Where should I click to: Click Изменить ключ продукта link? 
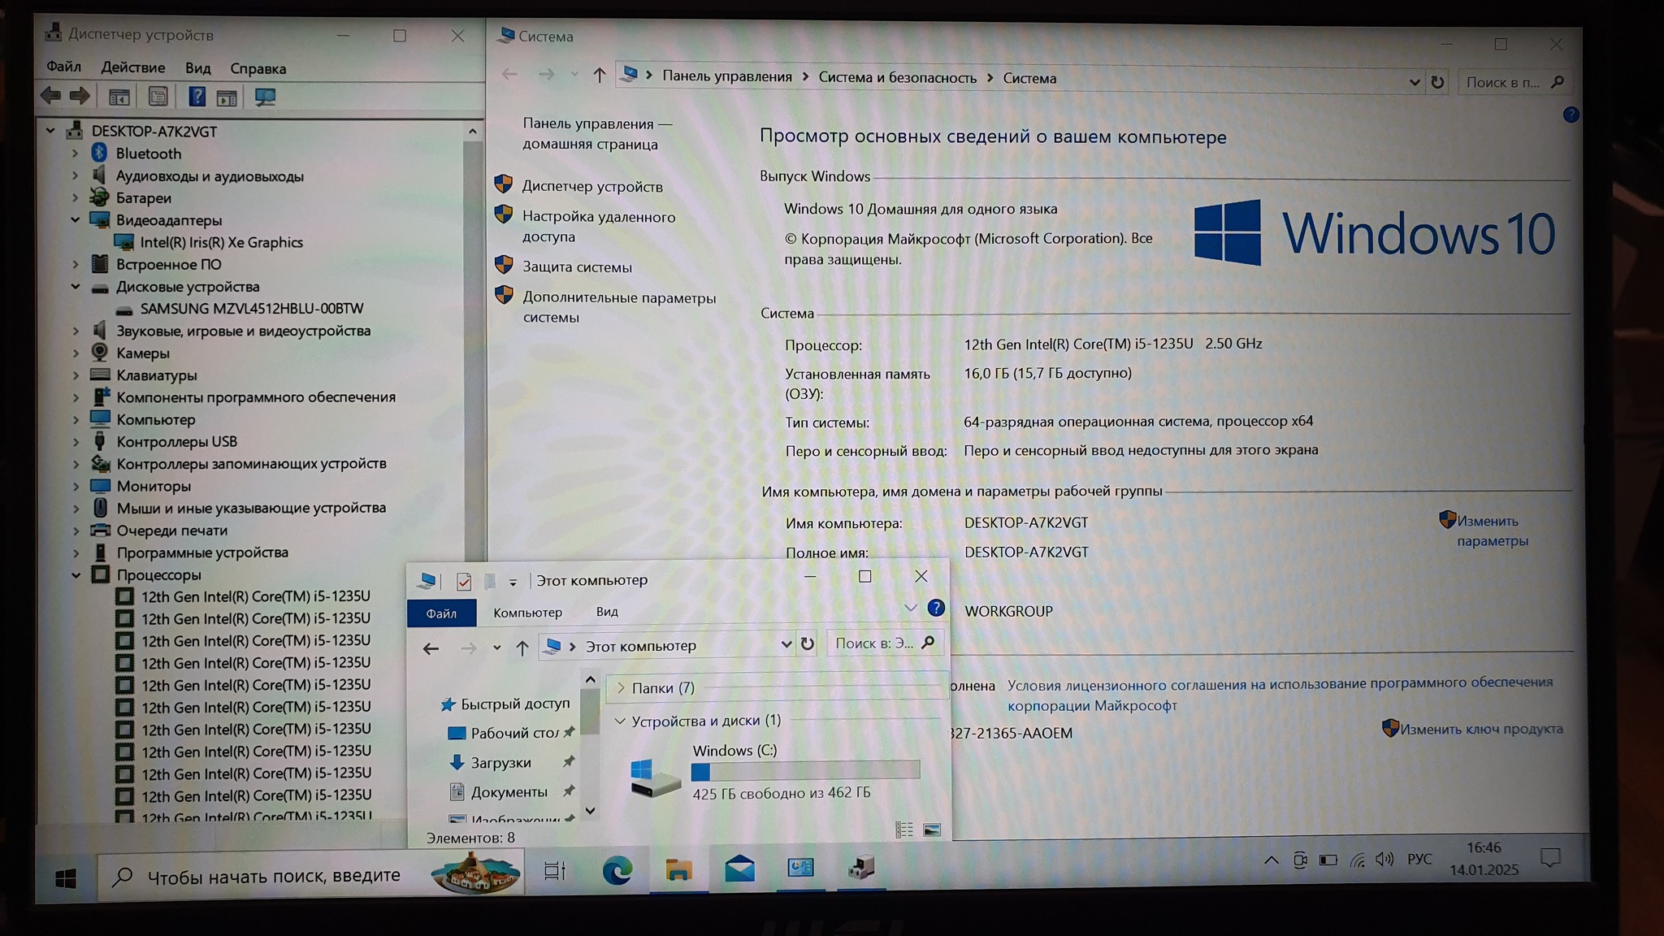click(1480, 729)
